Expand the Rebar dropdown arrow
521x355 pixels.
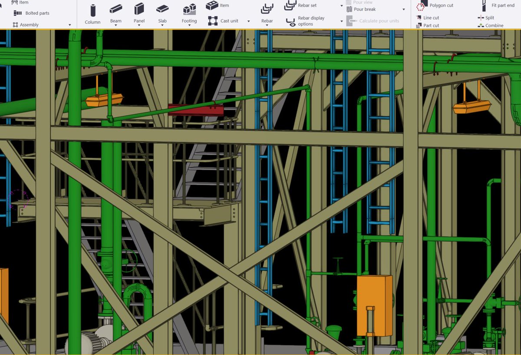267,26
